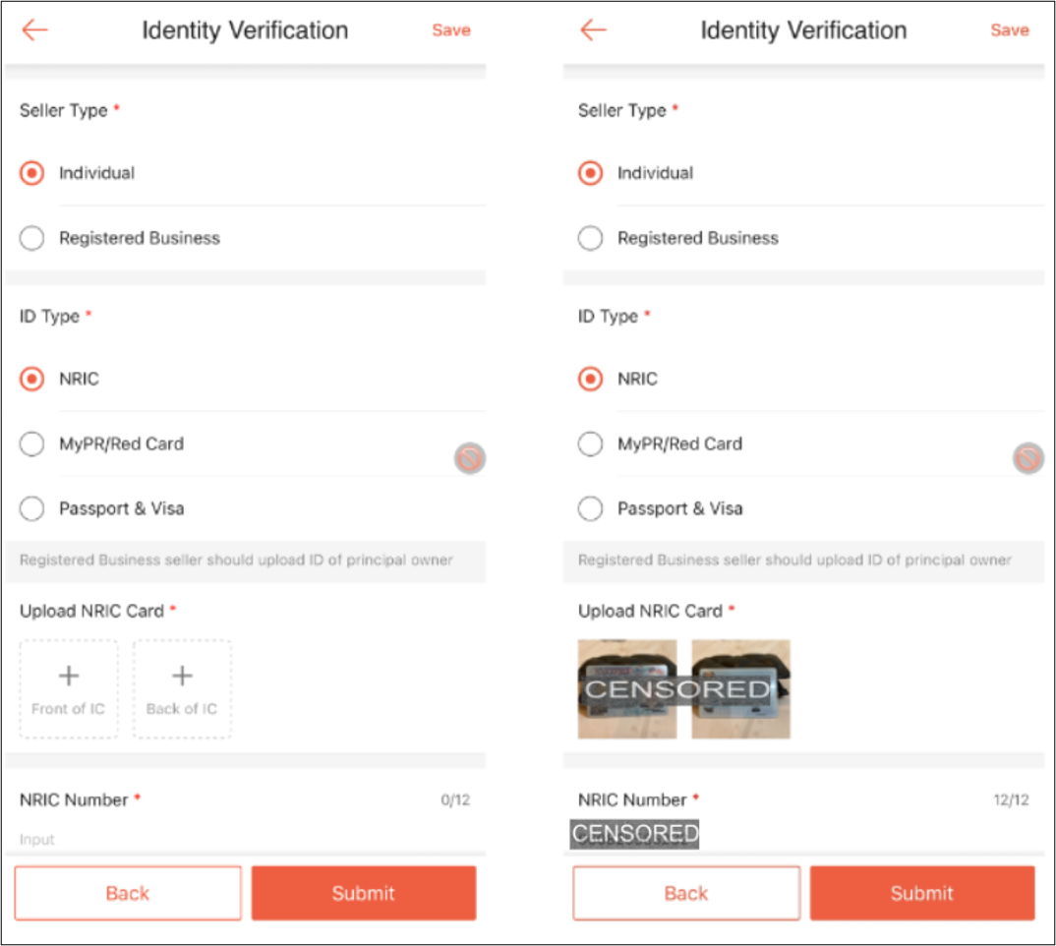The width and height of the screenshot is (1056, 946).
Task: Click Save on the right form header
Action: point(1009,30)
